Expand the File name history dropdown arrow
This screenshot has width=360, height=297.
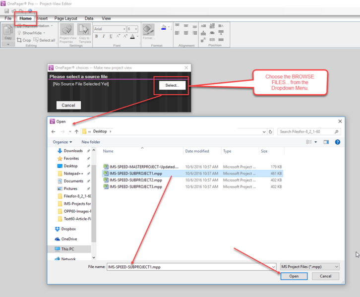[x=273, y=267]
